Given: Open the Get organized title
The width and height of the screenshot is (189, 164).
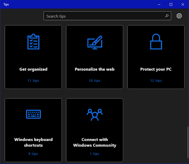Looking at the screenshot, I should pyautogui.click(x=33, y=69).
